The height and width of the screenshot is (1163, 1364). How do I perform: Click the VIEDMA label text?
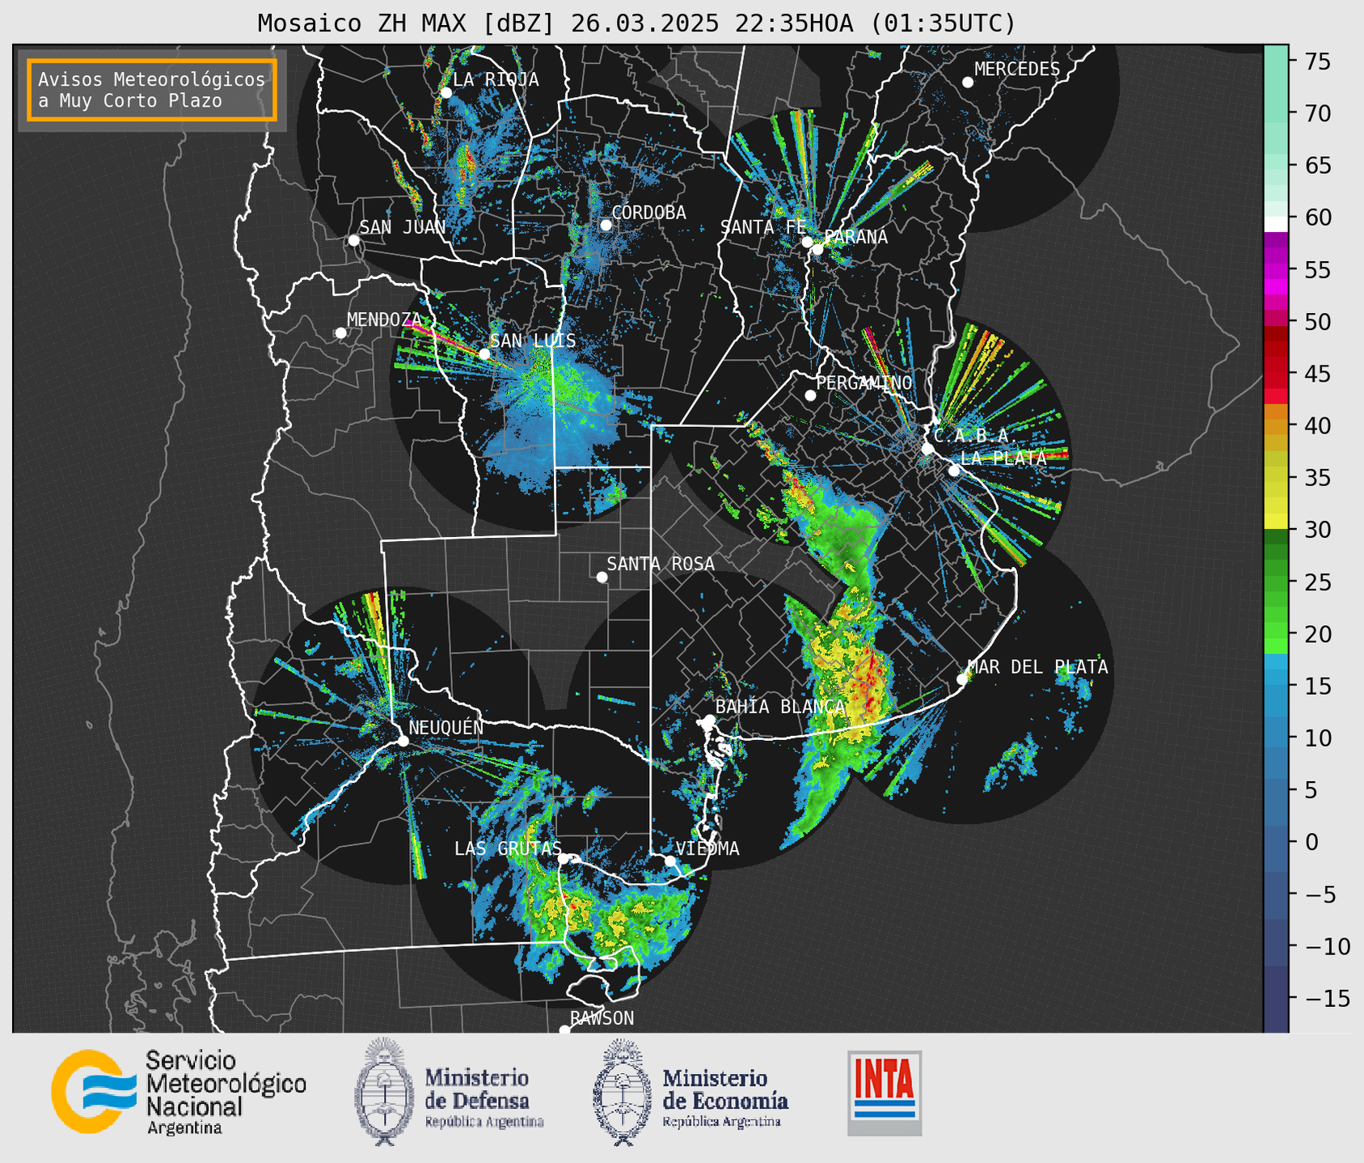(x=708, y=848)
